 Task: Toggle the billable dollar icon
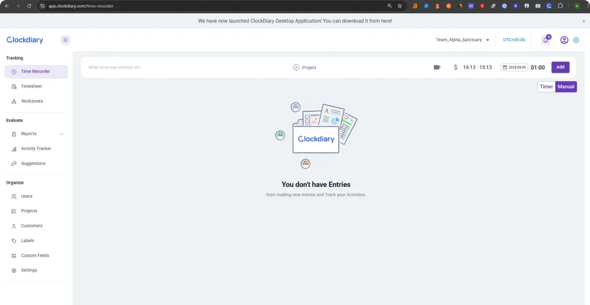tap(456, 67)
